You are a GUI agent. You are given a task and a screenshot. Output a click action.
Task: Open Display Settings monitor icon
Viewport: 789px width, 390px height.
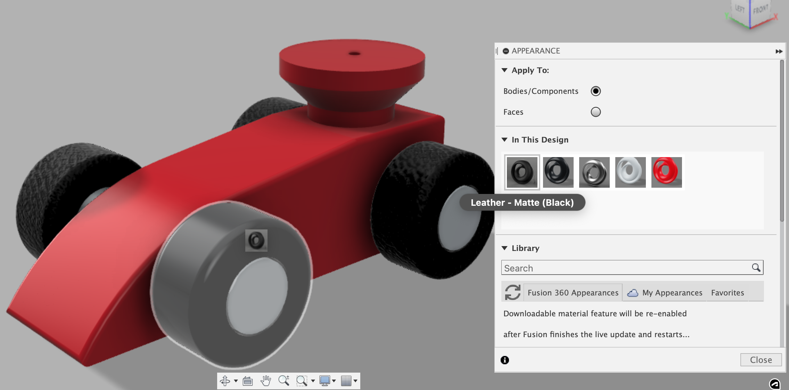pyautogui.click(x=325, y=381)
